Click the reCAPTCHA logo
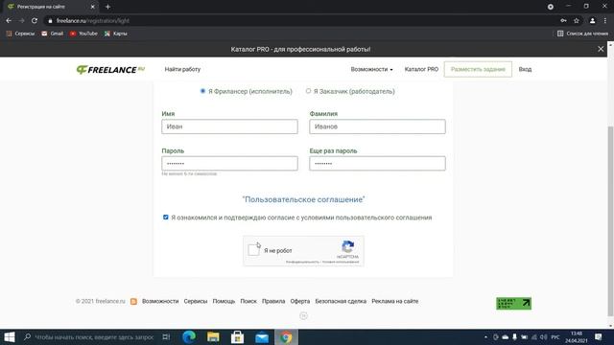This screenshot has width=614, height=345. [x=347, y=247]
